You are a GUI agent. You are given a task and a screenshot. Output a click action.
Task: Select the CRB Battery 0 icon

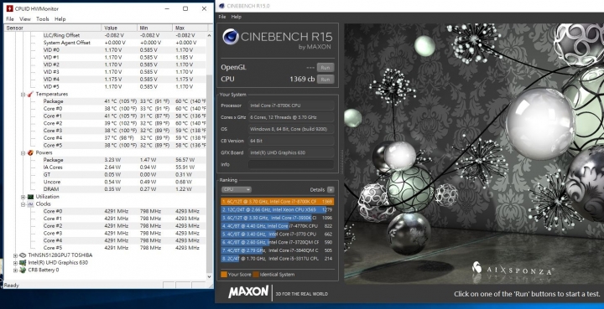[23, 270]
